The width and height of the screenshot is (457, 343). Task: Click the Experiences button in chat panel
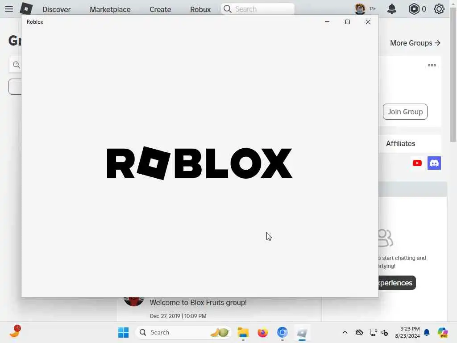[x=397, y=283]
